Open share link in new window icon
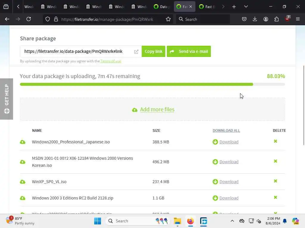Viewport: 305px width, 228px height. 136,52
